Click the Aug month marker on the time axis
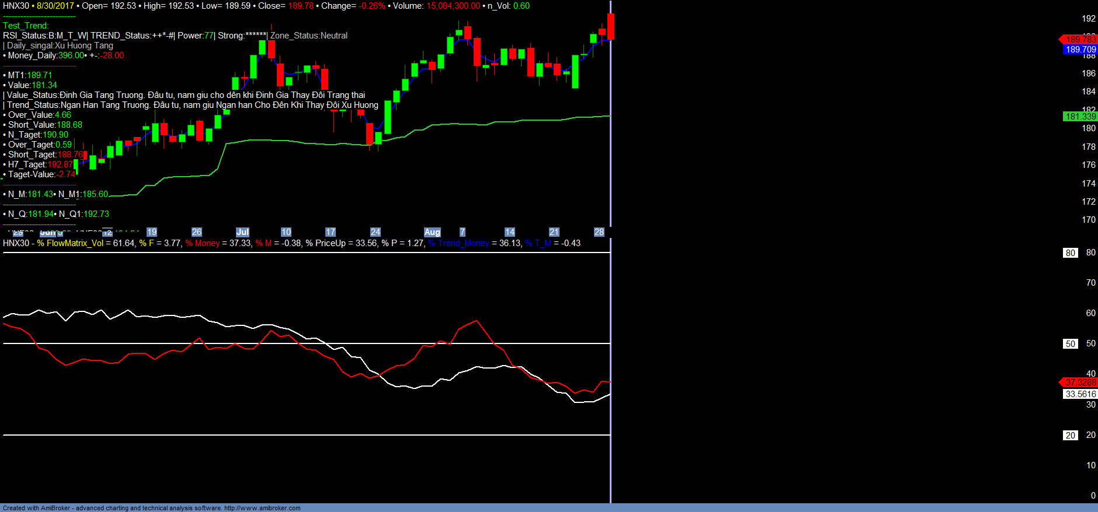1098x512 pixels. [x=432, y=232]
